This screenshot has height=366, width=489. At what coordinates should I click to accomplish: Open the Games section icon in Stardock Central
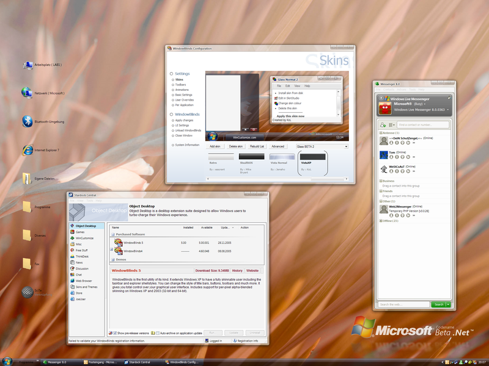click(72, 232)
